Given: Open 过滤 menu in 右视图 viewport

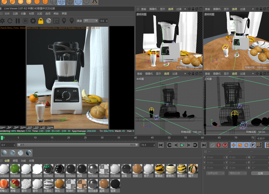Looking at the screenshot, I should coord(175,74).
